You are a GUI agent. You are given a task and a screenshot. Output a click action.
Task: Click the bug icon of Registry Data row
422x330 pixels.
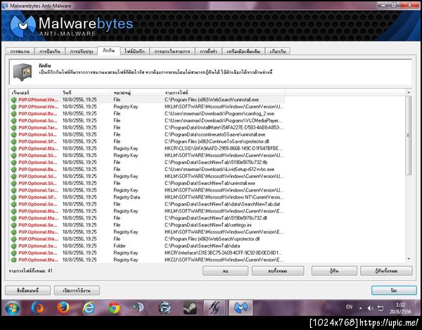pos(13,197)
